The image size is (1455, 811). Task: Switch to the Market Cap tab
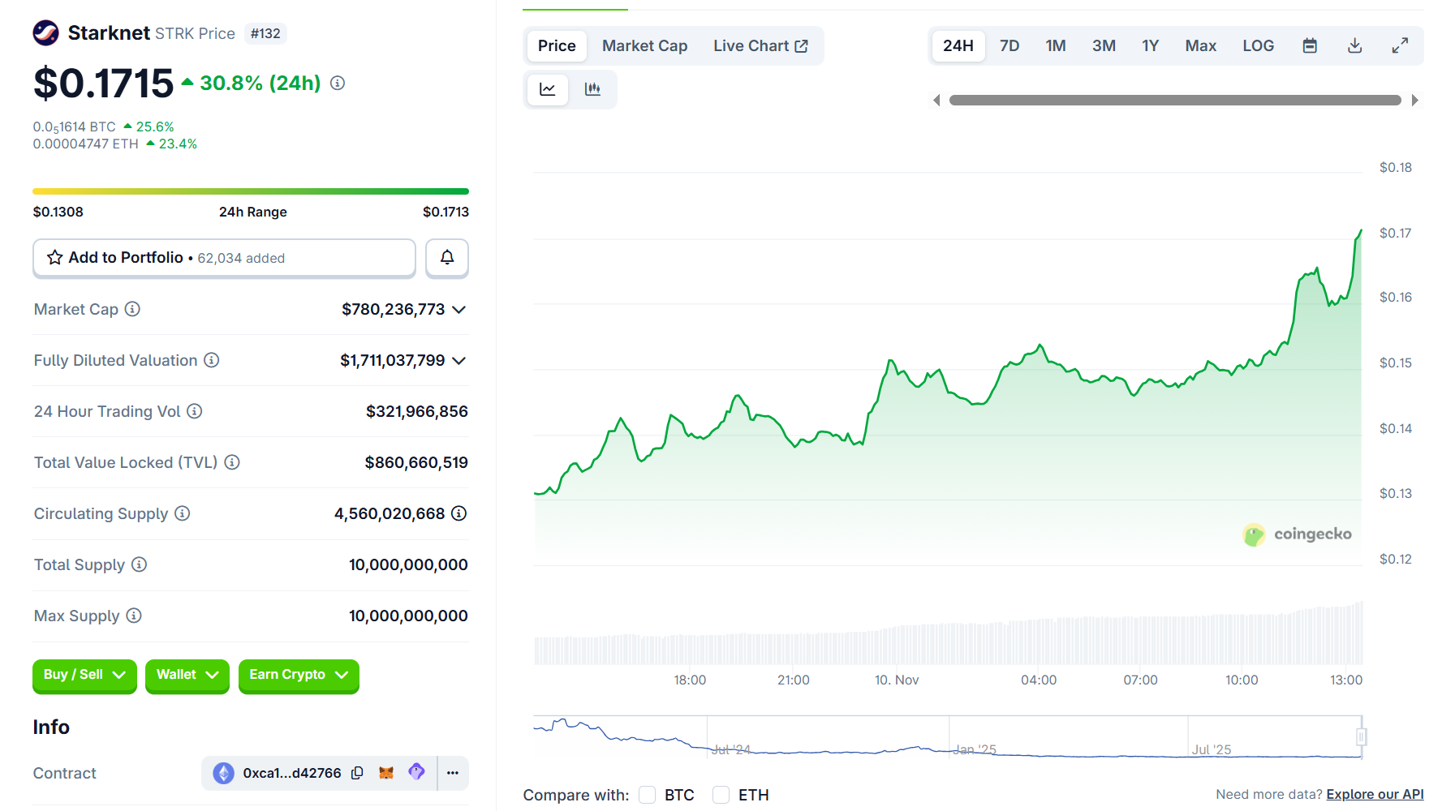[644, 46]
